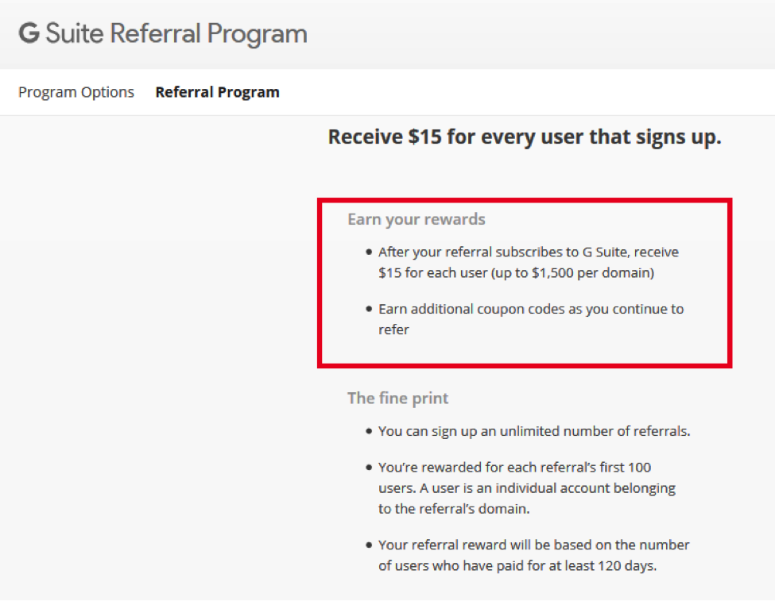The width and height of the screenshot is (775, 601).
Task: Click the red highlight box border
Action: (x=525, y=201)
